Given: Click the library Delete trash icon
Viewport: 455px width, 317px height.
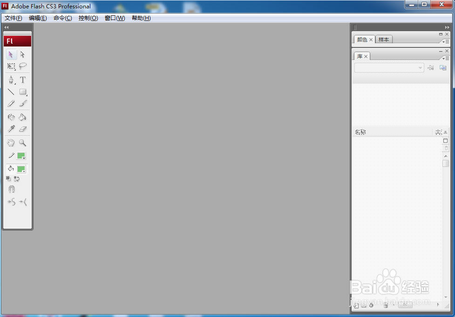Looking at the screenshot, I should tap(386, 305).
